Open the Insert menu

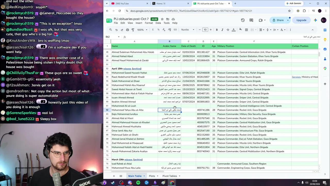pyautogui.click(x=139, y=23)
